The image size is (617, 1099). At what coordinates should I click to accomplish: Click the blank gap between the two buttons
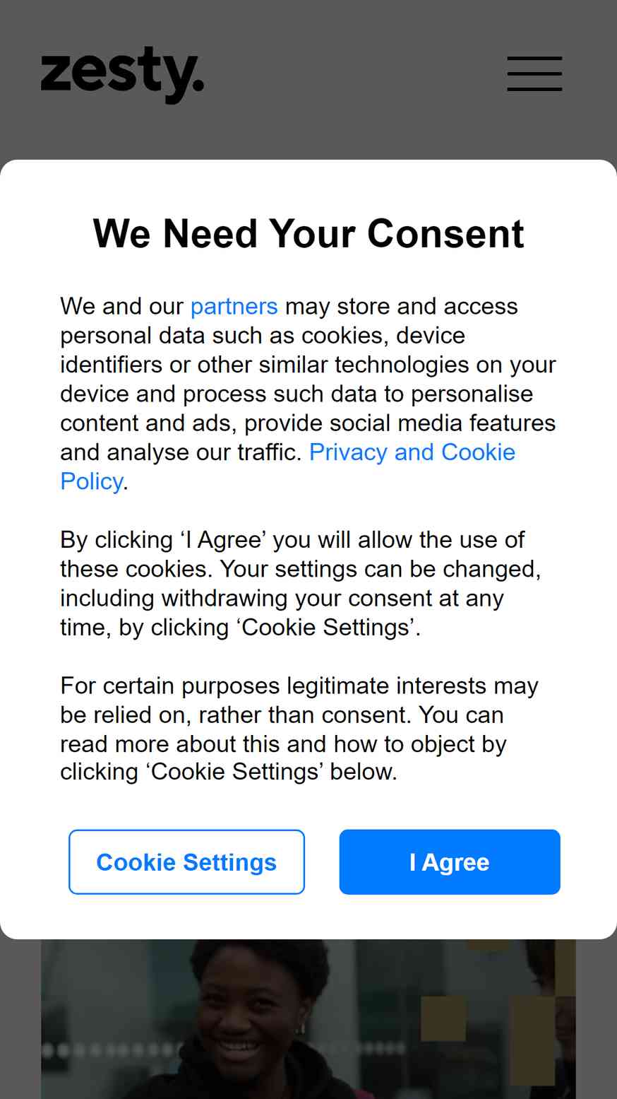(322, 862)
